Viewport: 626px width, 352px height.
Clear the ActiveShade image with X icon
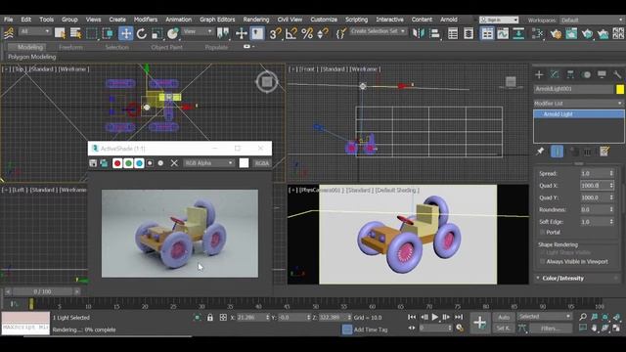(174, 163)
